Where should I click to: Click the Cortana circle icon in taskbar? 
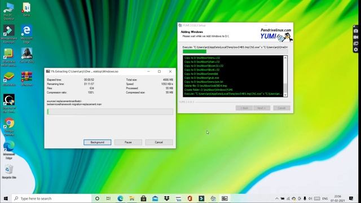tap(97, 198)
